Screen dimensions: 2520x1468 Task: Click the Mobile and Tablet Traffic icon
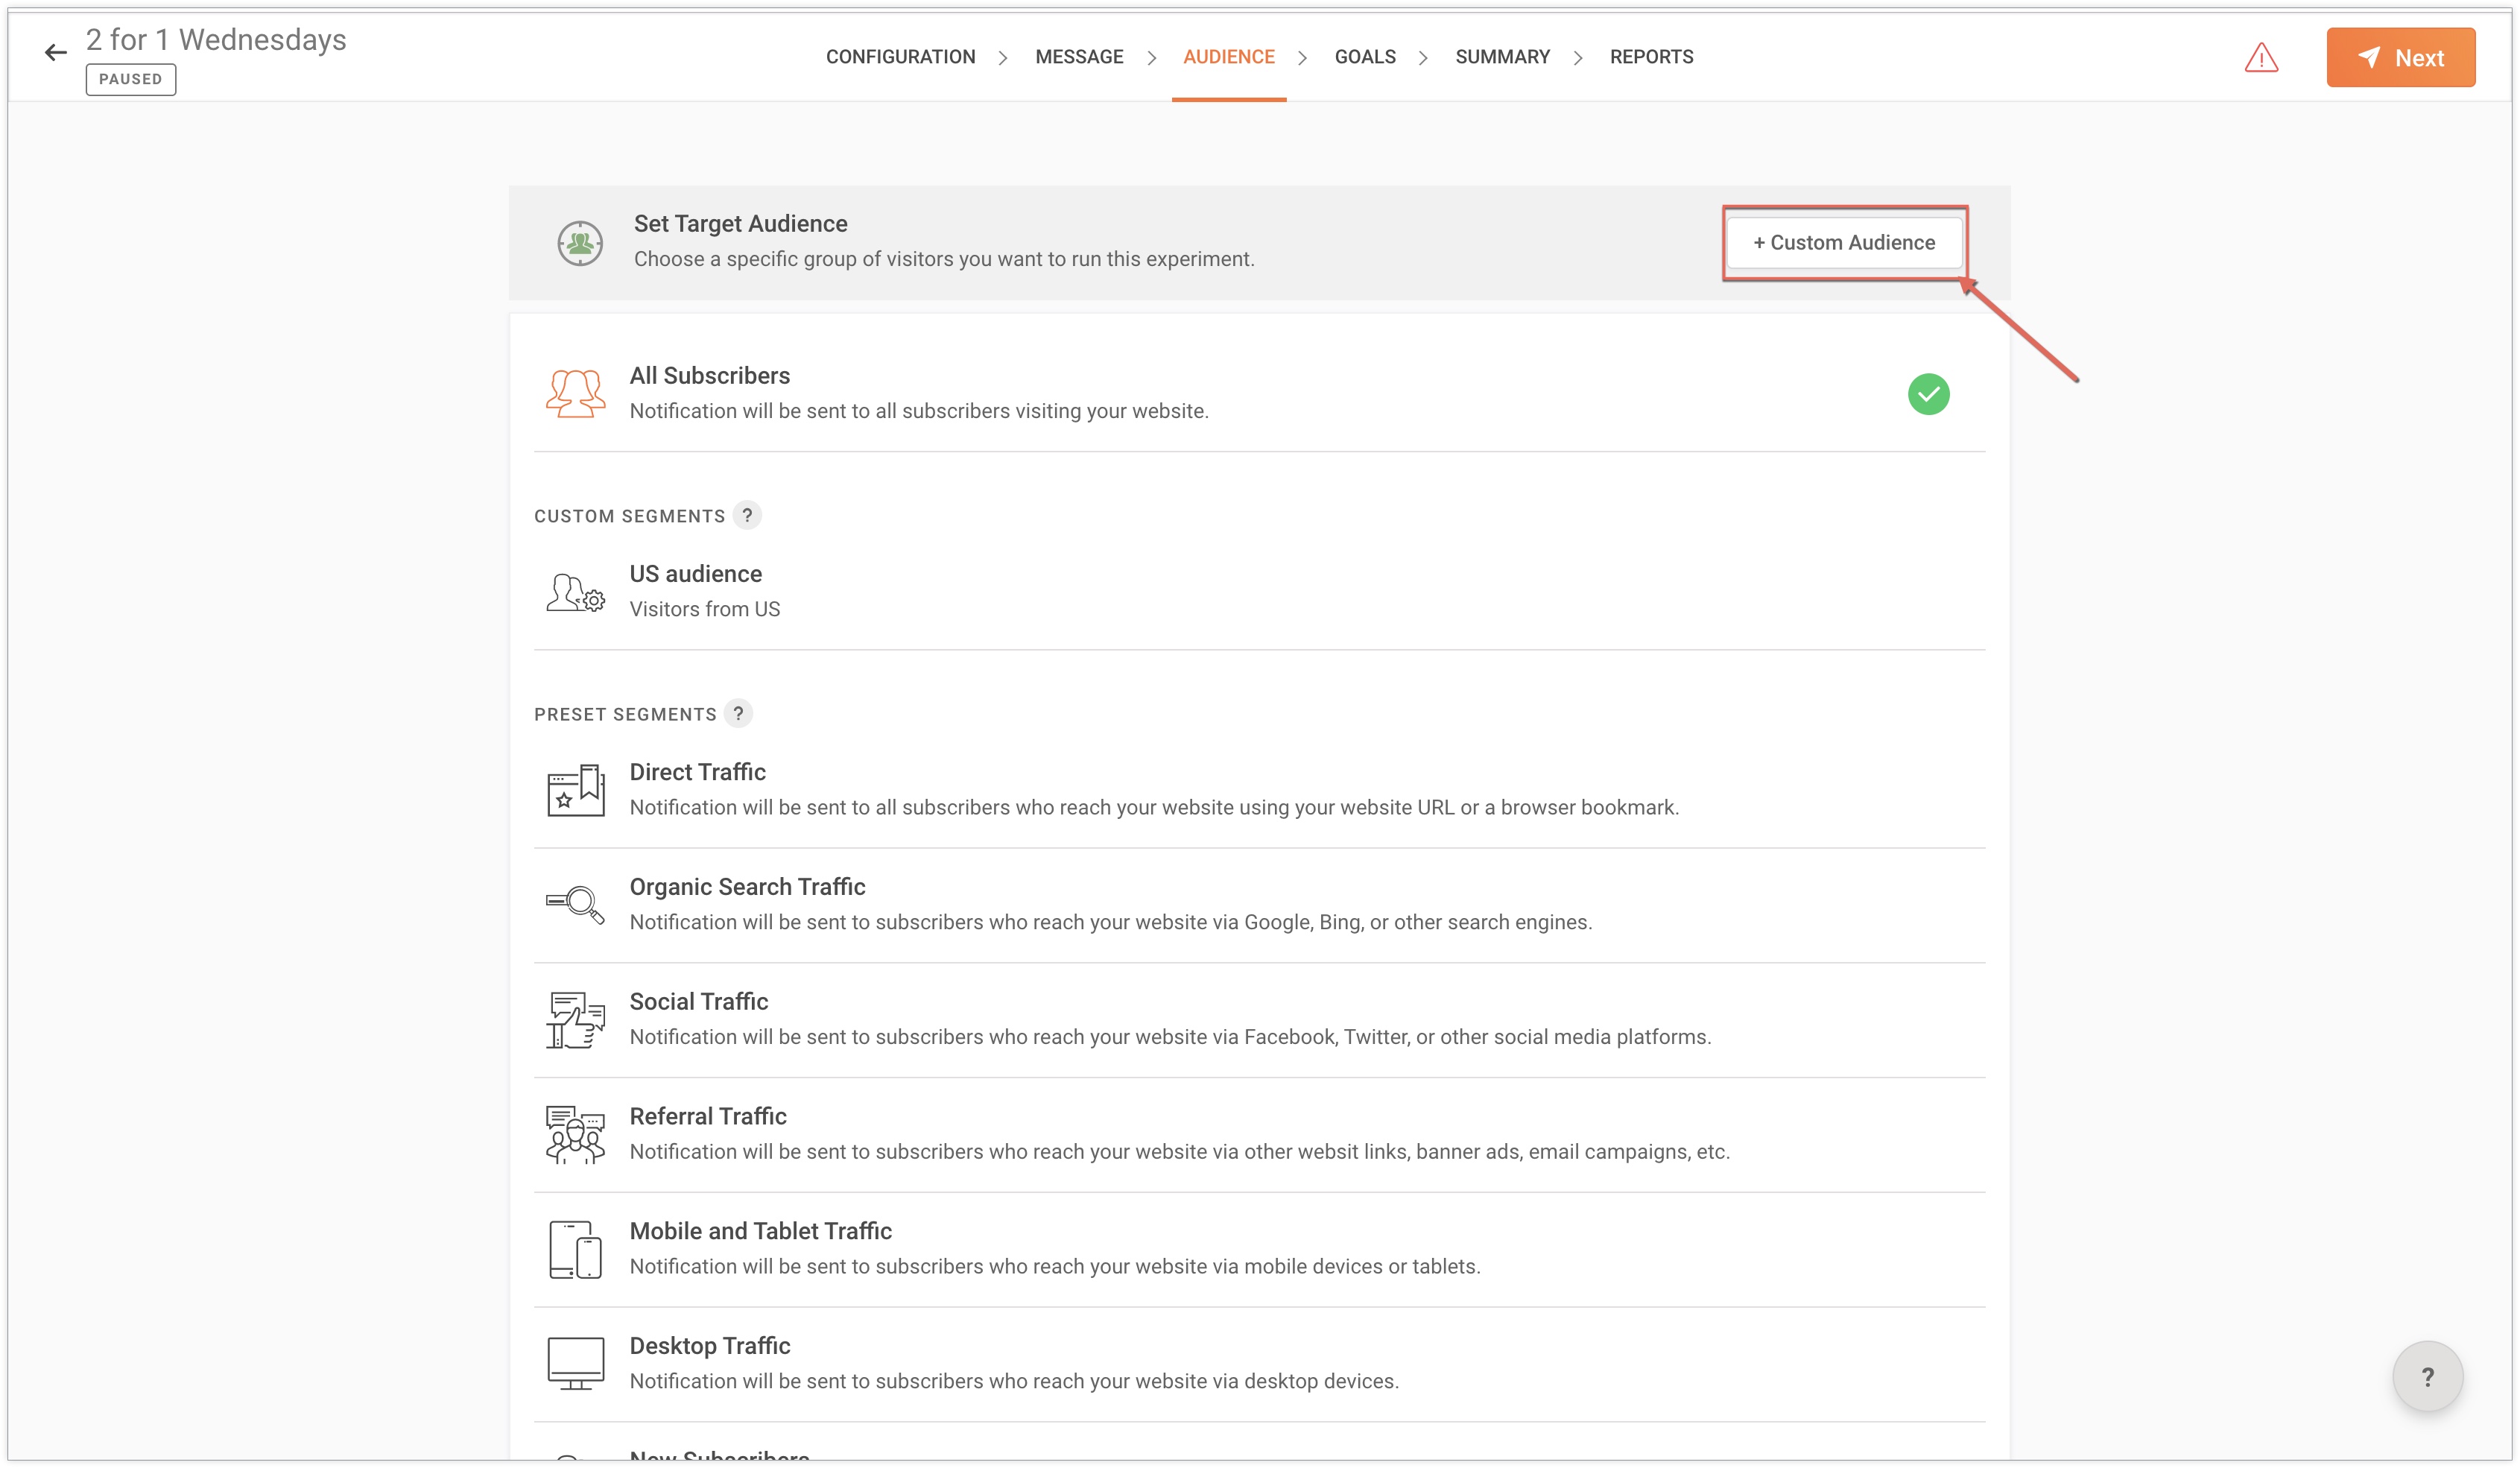click(x=575, y=1249)
